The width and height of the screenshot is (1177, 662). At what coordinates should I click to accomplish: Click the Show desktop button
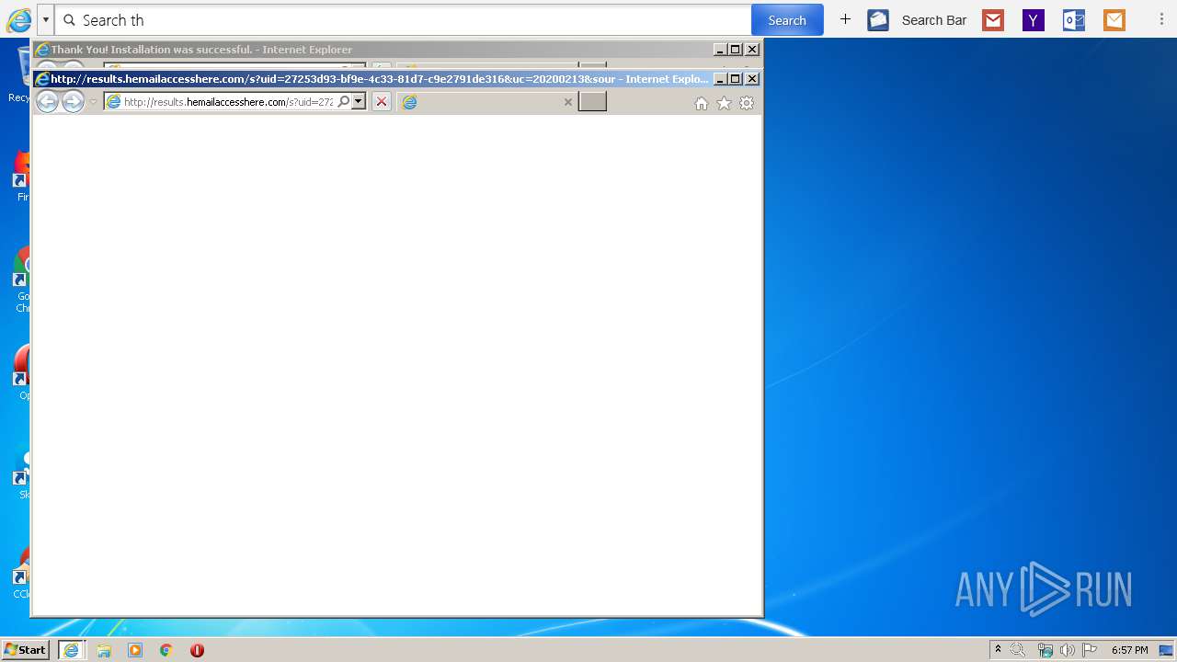(1166, 650)
